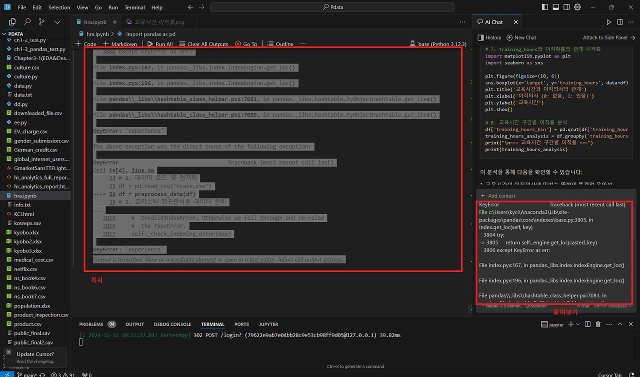Open terminal panel more actions ellipsis
The height and width of the screenshot is (377, 640).
click(x=608, y=324)
